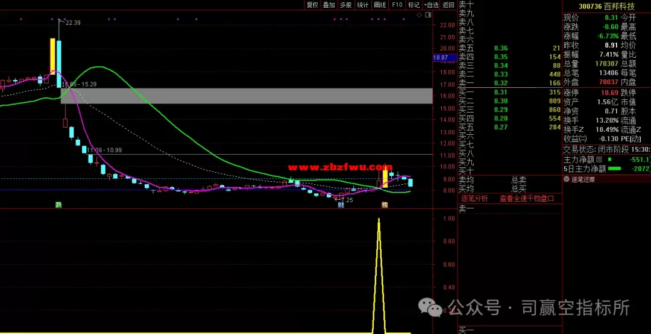Click the WeChat logo in the watermark
Image resolution: width=651 pixels, height=334 pixels.
click(434, 308)
